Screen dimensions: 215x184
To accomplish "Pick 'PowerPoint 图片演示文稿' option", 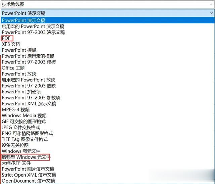I will click(x=108, y=169).
